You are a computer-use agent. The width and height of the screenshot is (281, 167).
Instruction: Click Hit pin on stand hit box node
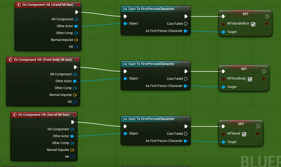pos(76,47)
